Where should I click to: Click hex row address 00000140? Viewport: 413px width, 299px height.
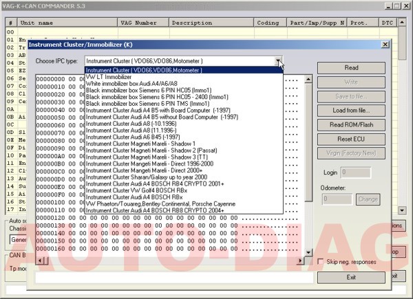coord(50,233)
